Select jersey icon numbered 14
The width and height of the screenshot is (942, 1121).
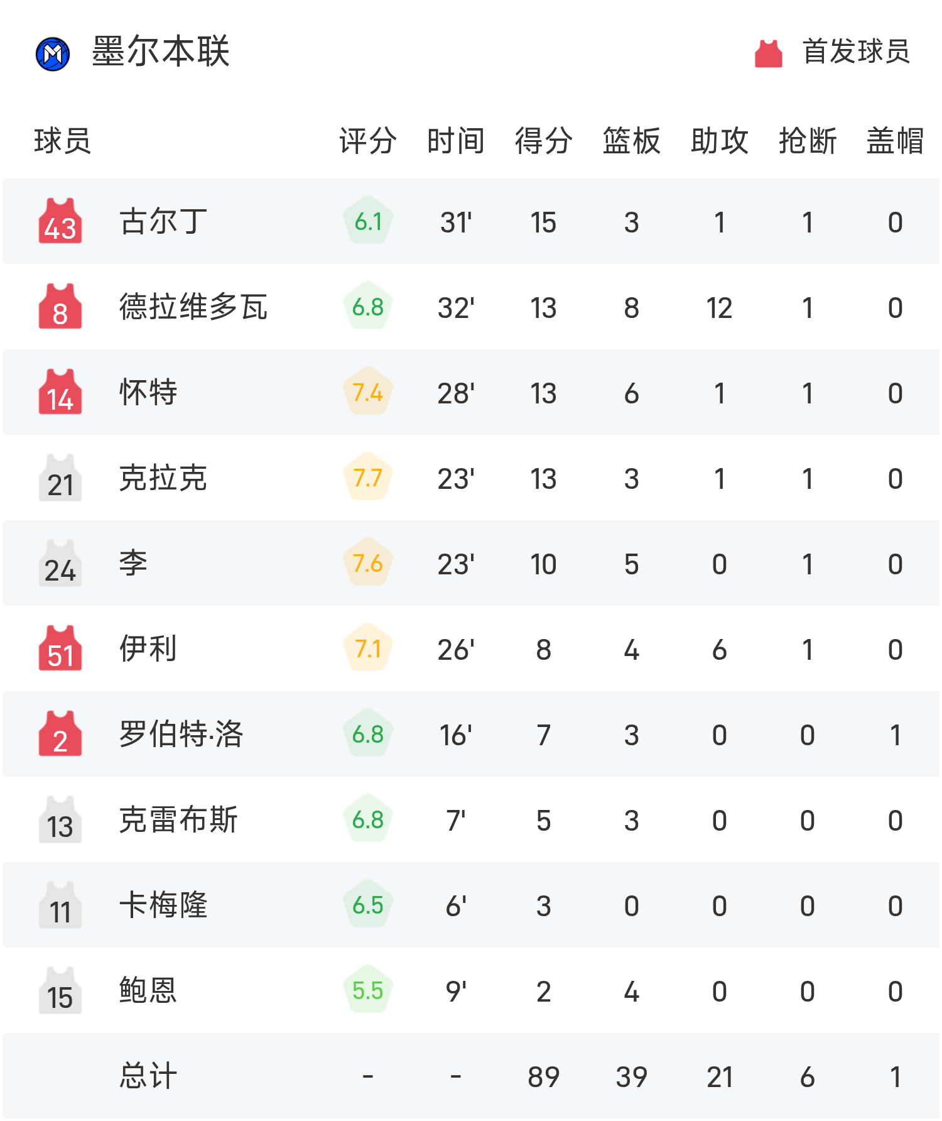click(60, 393)
